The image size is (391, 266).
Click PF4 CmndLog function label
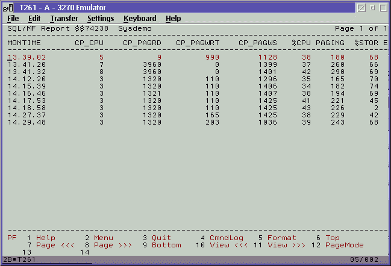(x=227, y=238)
